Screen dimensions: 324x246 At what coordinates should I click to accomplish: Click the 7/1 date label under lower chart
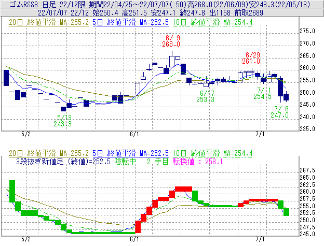click(x=260, y=239)
